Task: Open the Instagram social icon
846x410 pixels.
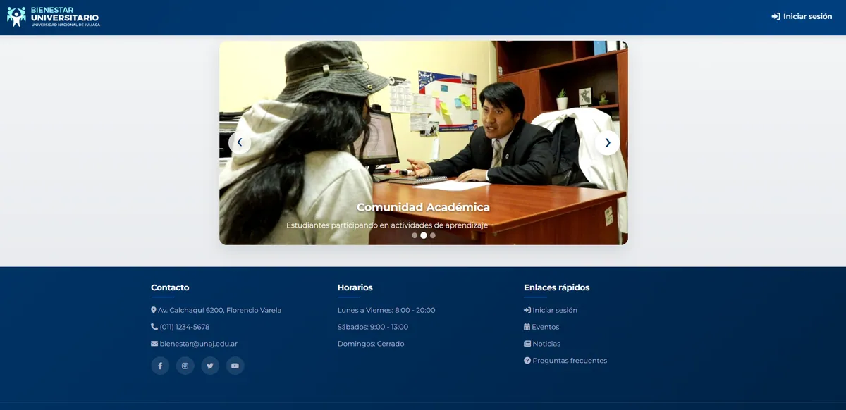Action: click(185, 366)
